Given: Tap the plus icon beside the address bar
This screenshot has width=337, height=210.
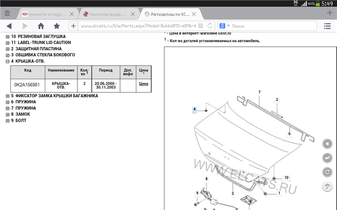Looking at the screenshot, I should (x=73, y=26).
